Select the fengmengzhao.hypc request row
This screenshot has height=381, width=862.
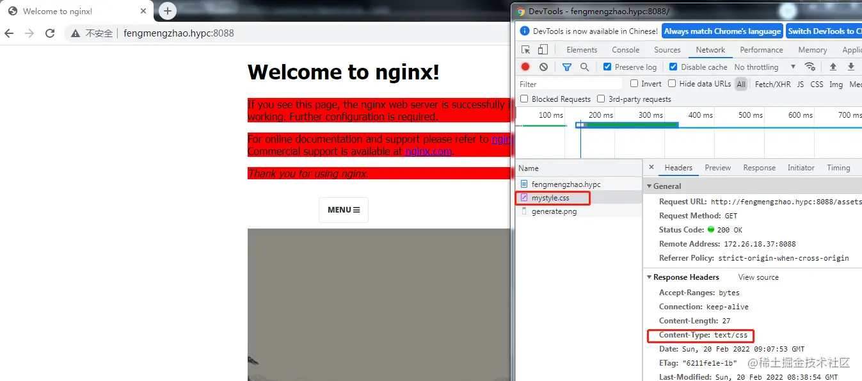click(x=579, y=184)
